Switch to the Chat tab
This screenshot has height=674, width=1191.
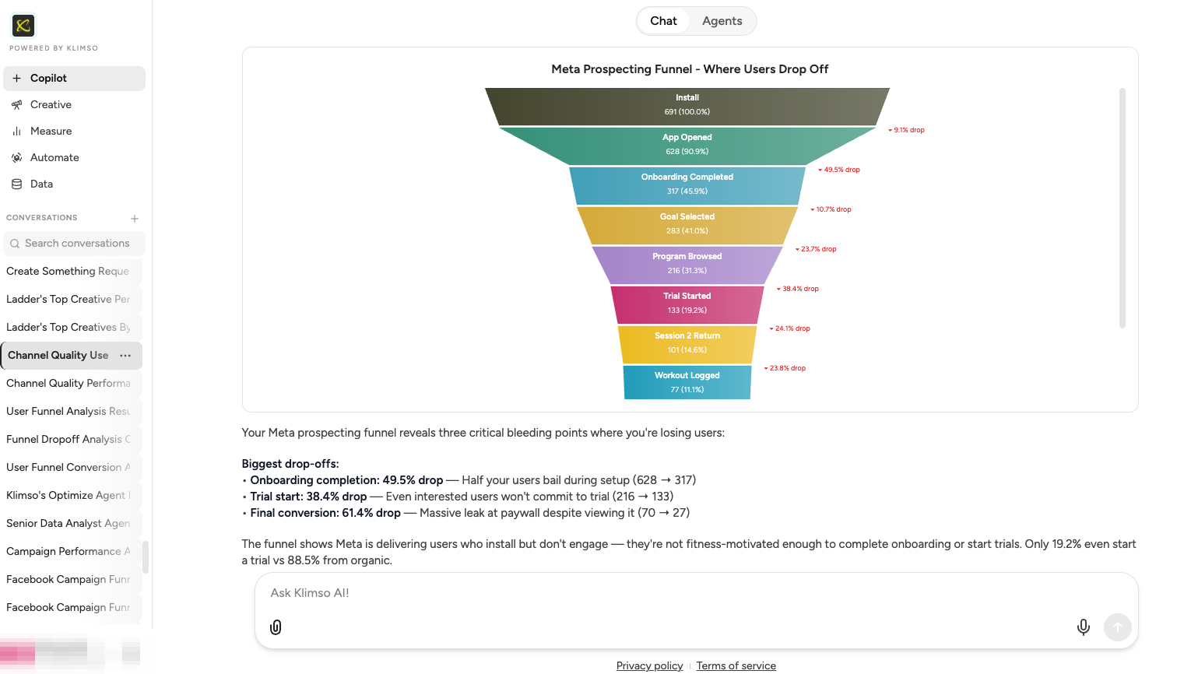[x=663, y=21]
